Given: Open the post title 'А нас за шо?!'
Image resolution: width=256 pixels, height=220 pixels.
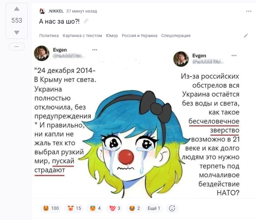Looking at the screenshot, I should [x=59, y=21].
